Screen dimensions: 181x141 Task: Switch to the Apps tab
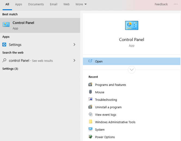pyautogui.click(x=19, y=4)
